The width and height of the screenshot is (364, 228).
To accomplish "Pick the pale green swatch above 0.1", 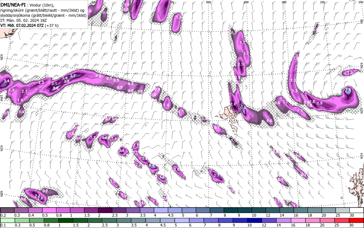I will [7, 220].
